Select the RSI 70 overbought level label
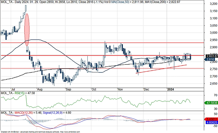The image size is (218, 133). pos(212,95)
